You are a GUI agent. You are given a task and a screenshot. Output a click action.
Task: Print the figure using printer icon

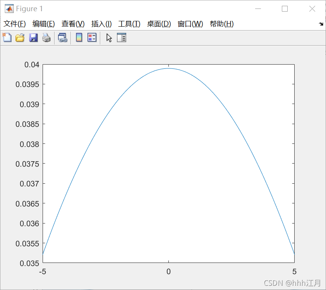tap(46, 38)
